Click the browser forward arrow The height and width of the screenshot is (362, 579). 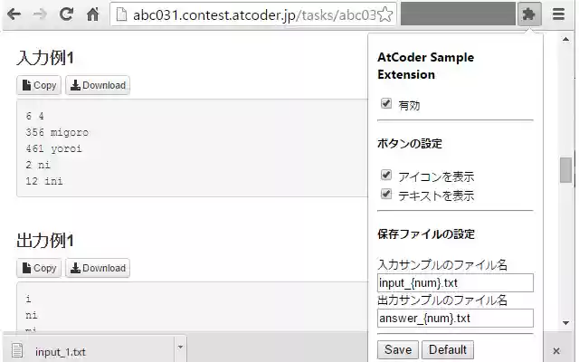tap(40, 14)
